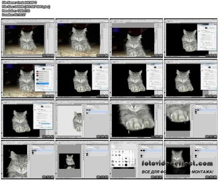The height and width of the screenshot is (181, 219).
Task: Open the frame with the cat on a white background
Action: [x=82, y=119]
